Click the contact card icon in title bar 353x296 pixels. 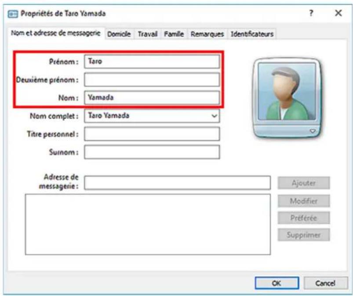13,14
